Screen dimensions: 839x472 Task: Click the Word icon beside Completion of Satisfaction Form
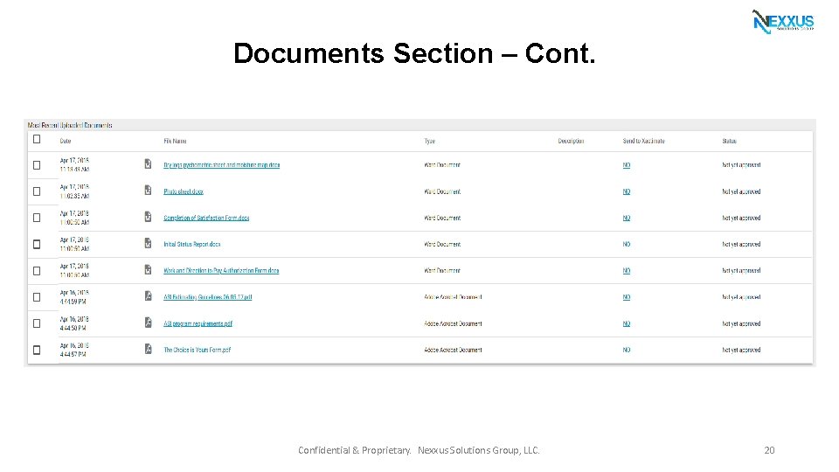tap(148, 216)
